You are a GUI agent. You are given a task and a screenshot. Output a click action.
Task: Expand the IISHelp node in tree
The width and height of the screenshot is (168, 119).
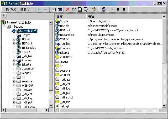point(14,39)
